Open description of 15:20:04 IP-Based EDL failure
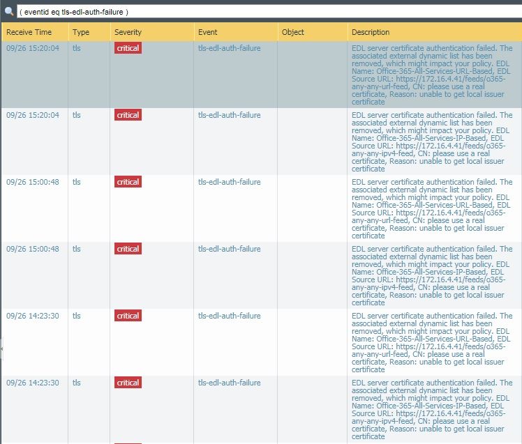This screenshot has height=444, width=522. [431, 141]
